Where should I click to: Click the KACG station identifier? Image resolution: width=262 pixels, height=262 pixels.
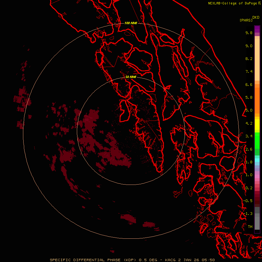tap(170, 260)
